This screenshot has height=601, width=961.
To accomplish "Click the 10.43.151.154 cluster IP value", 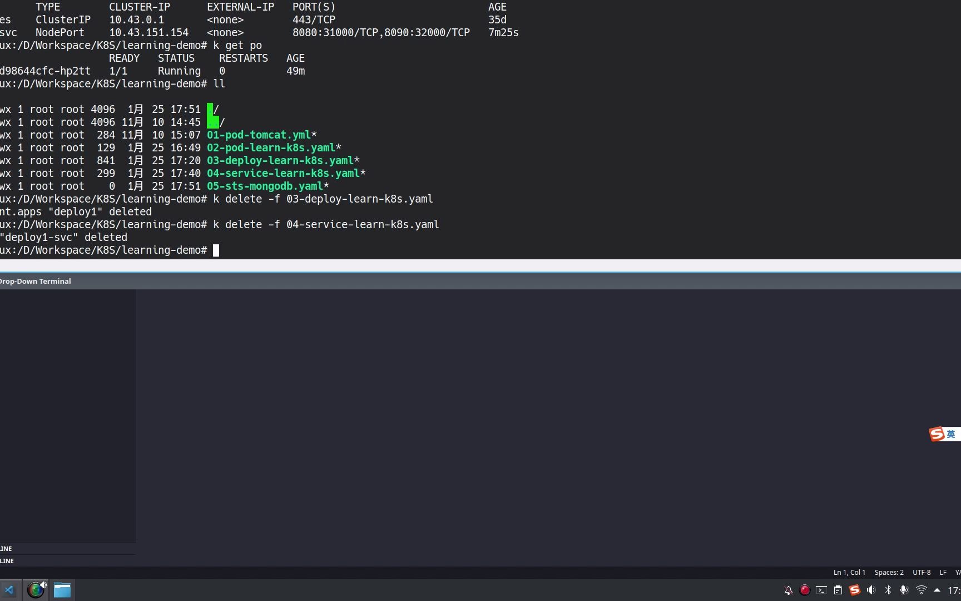I will 148,32.
